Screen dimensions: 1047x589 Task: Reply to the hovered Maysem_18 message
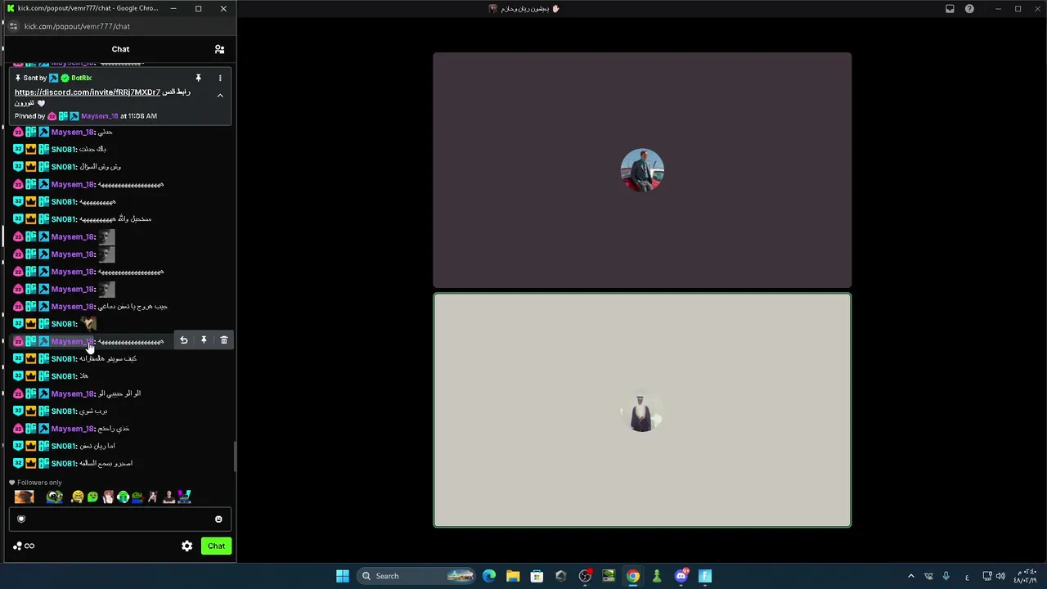click(x=183, y=340)
